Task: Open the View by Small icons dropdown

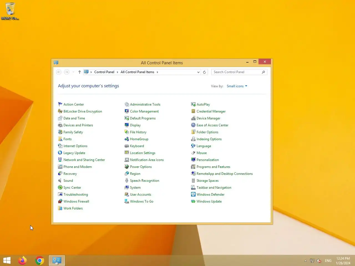Action: [237, 86]
